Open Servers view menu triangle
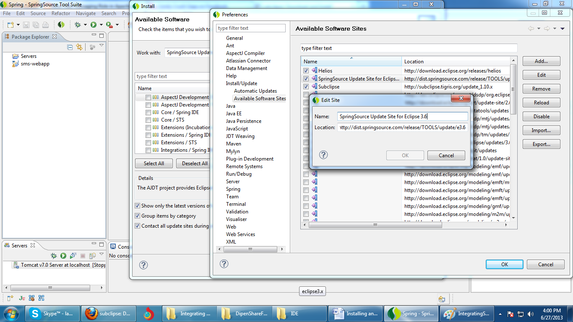Viewport: 573px width, 322px height. 102,254
